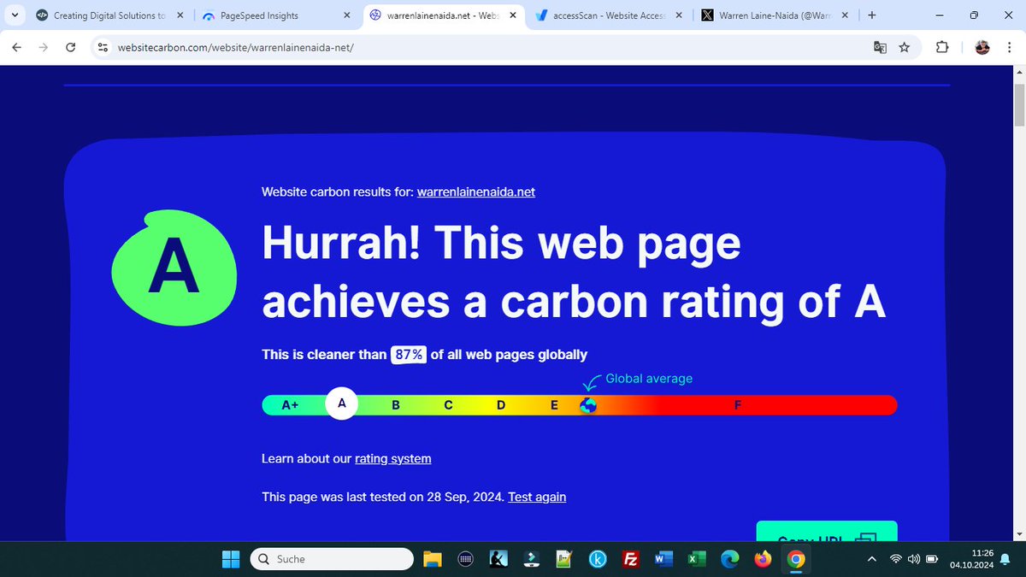Launch FileZilla from the taskbar
1026x577 pixels.
(630, 558)
